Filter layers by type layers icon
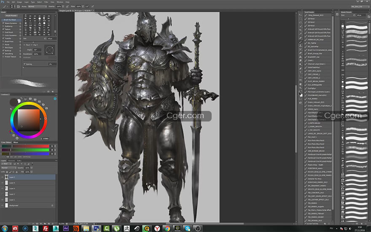This screenshot has height=232, width=371. 22,164
